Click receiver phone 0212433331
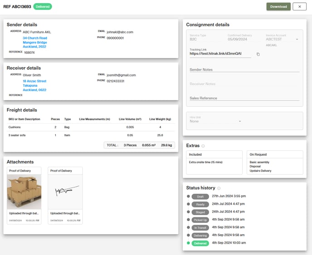 tap(115, 81)
